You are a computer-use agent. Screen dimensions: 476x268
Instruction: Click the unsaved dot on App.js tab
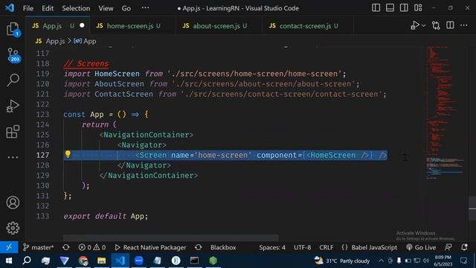click(82, 25)
